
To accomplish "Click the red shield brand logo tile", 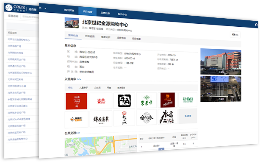I will coord(77,101).
